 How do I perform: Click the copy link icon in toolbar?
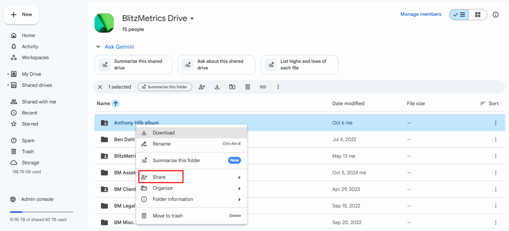[263, 87]
